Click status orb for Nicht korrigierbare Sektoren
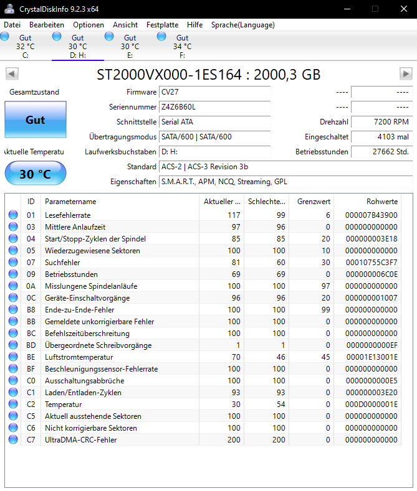Image resolution: width=417 pixels, height=491 pixels. pyautogui.click(x=13, y=428)
